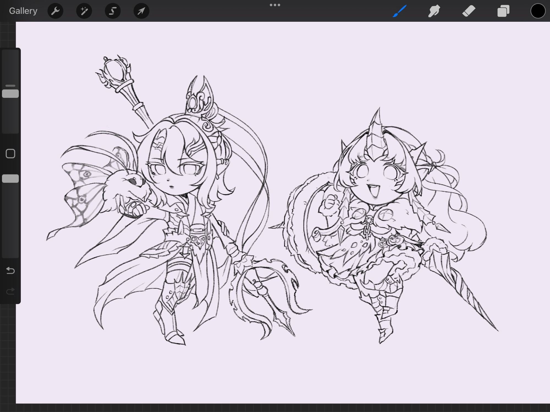This screenshot has width=550, height=412.
Task: Select the Brush tool
Action: point(400,11)
